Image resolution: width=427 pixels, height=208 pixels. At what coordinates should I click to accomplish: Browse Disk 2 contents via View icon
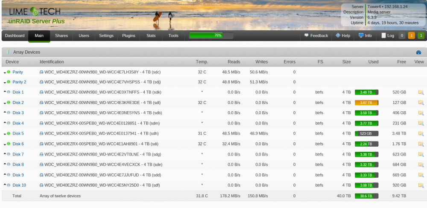[x=421, y=102]
